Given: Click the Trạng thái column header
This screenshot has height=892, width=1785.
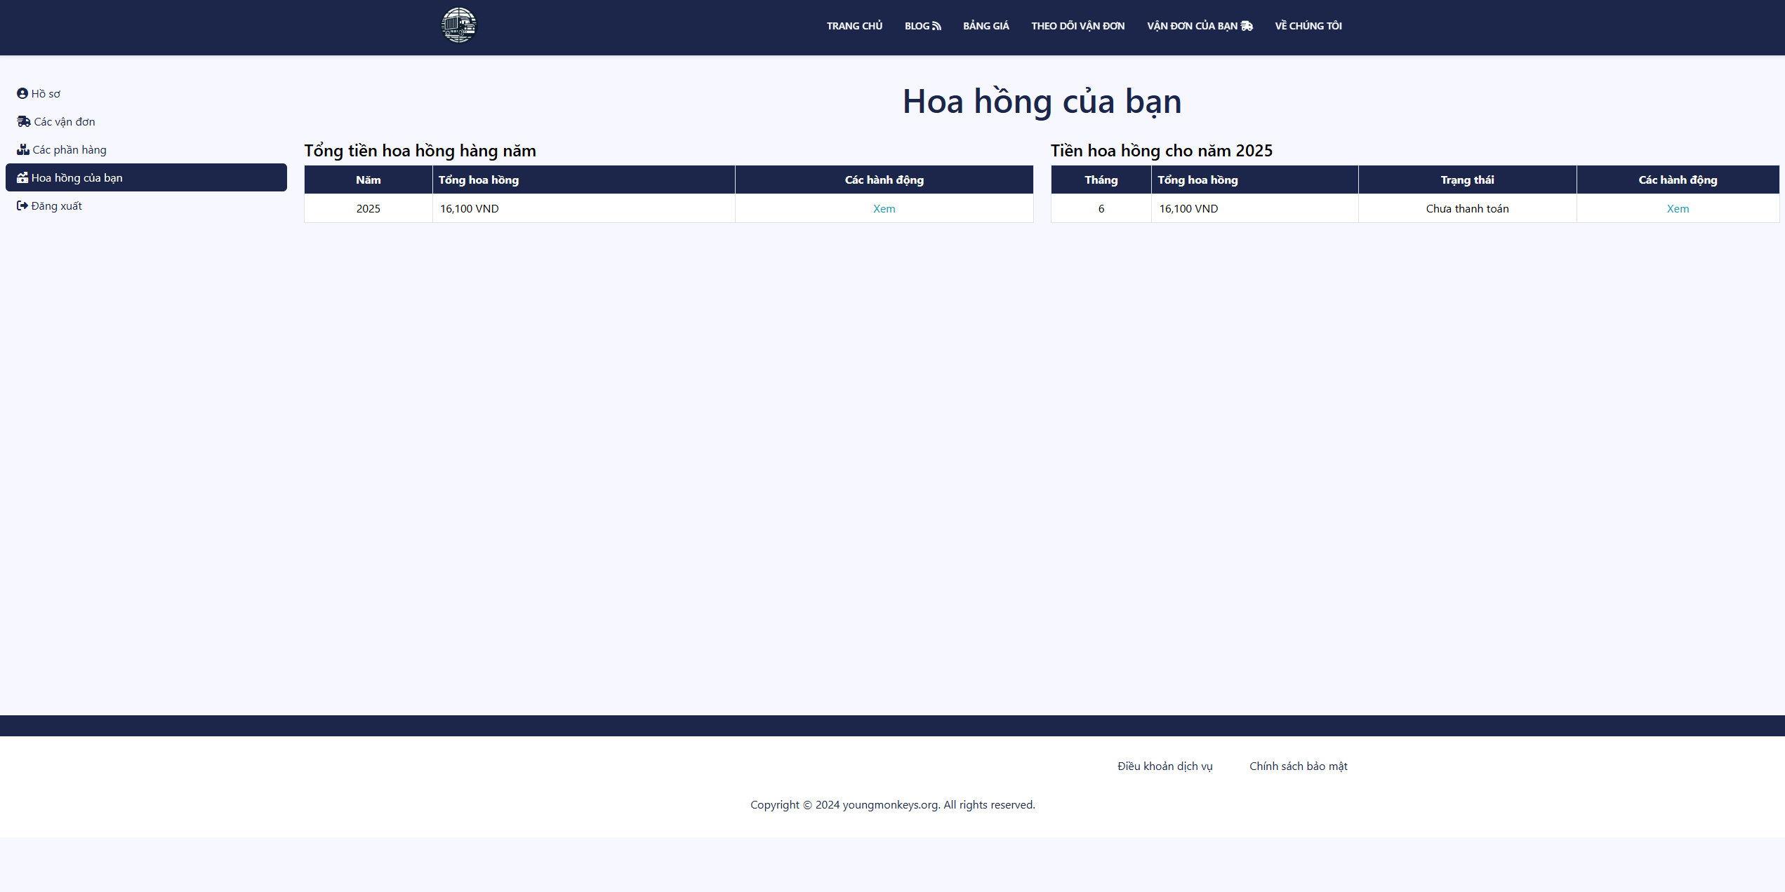Looking at the screenshot, I should tap(1467, 180).
